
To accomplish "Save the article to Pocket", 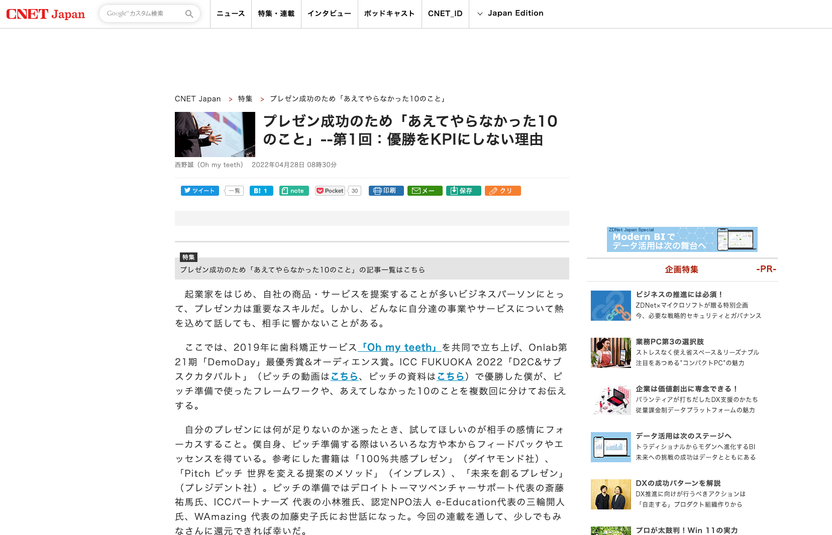I will click(330, 190).
